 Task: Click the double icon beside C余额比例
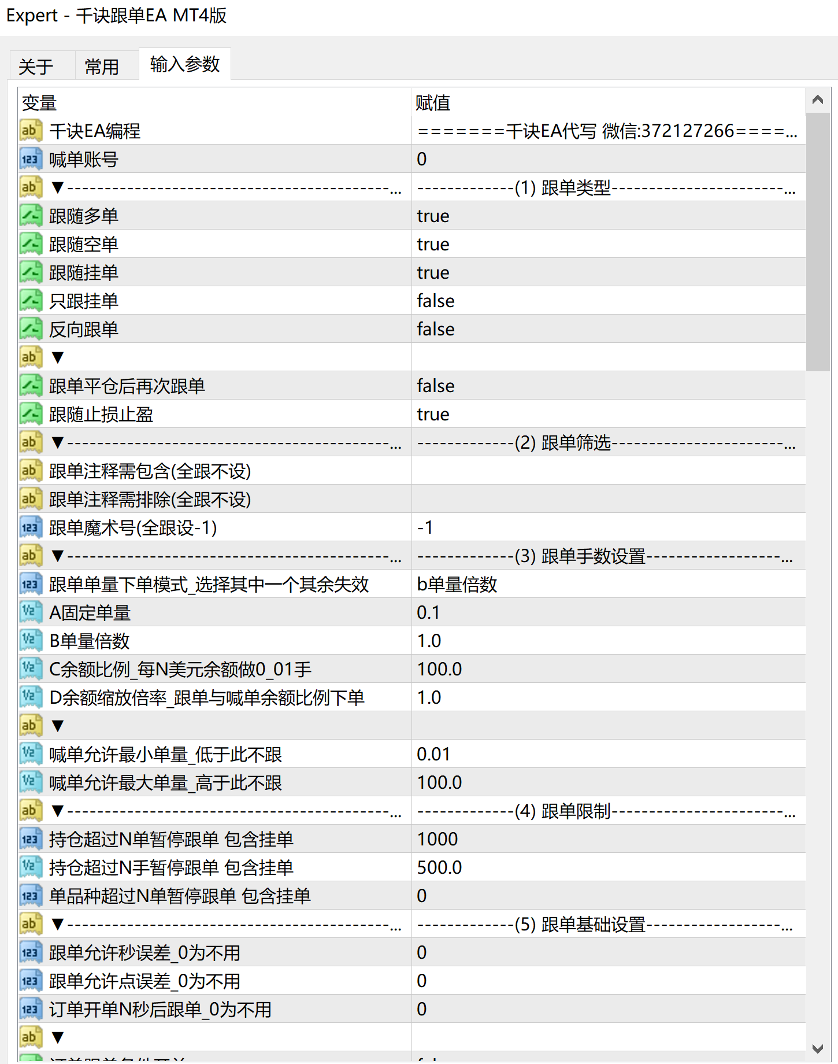tap(31, 669)
